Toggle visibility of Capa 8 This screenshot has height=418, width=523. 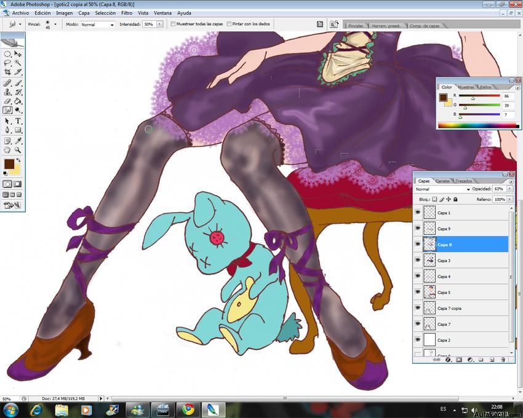click(x=418, y=244)
